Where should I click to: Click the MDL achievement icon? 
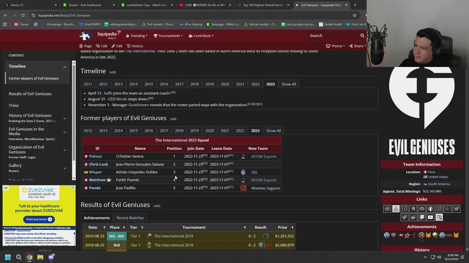pos(449,235)
